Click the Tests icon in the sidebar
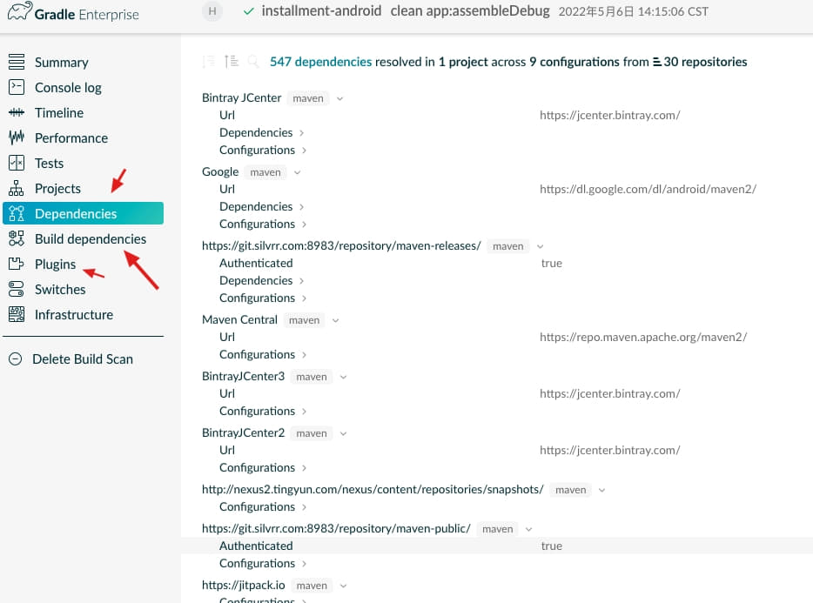813x603 pixels. [x=17, y=163]
